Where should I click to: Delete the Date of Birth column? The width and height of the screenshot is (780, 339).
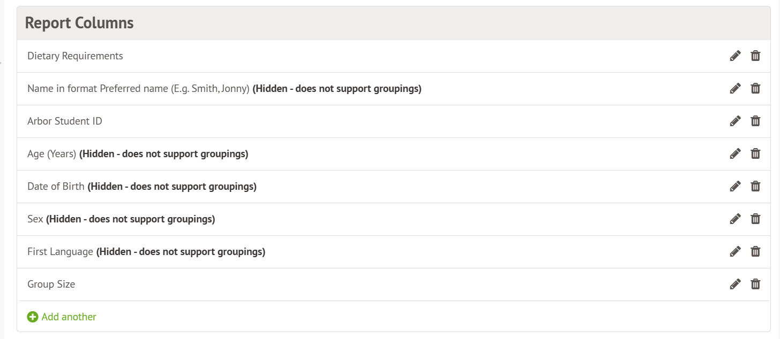coord(755,186)
